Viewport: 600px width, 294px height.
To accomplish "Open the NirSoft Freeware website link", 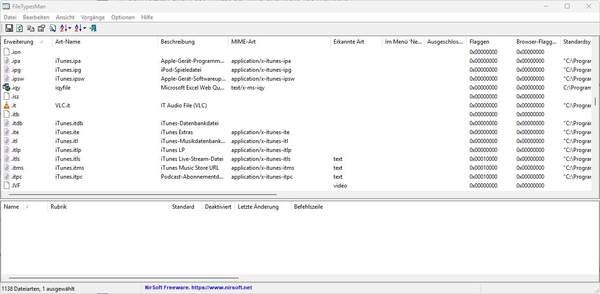I will (198, 287).
